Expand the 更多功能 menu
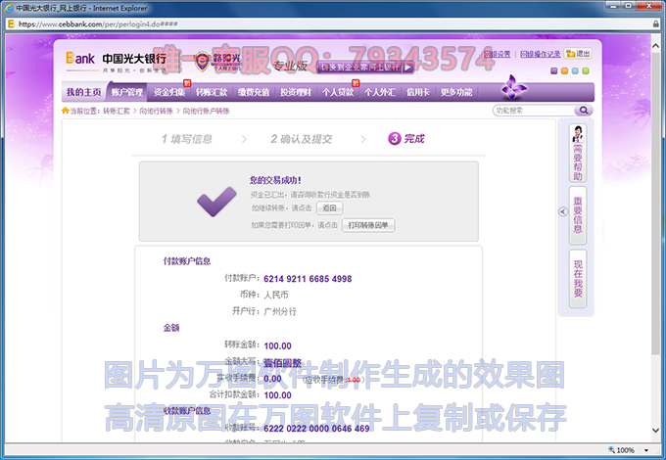The width and height of the screenshot is (666, 460). click(456, 93)
